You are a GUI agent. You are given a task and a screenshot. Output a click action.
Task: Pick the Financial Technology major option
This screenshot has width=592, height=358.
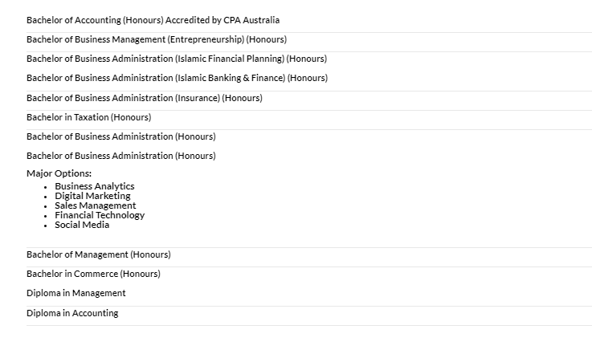(100, 215)
